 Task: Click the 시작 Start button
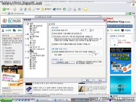(x=6, y=100)
